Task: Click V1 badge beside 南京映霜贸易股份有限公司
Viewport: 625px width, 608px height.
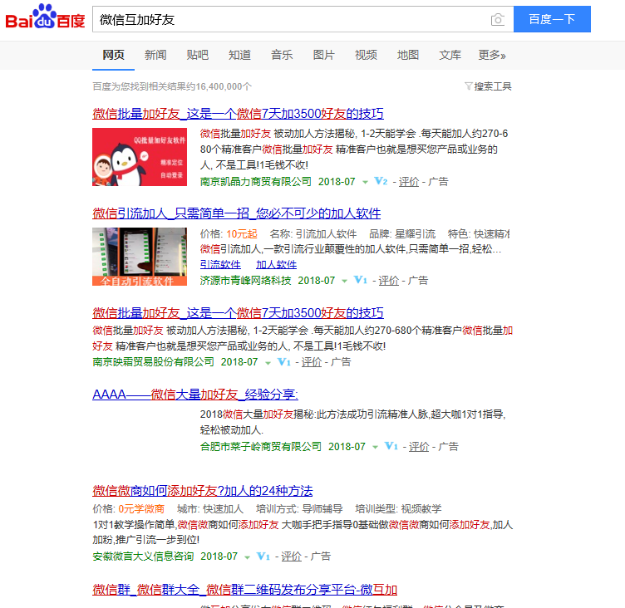Action: coord(284,362)
